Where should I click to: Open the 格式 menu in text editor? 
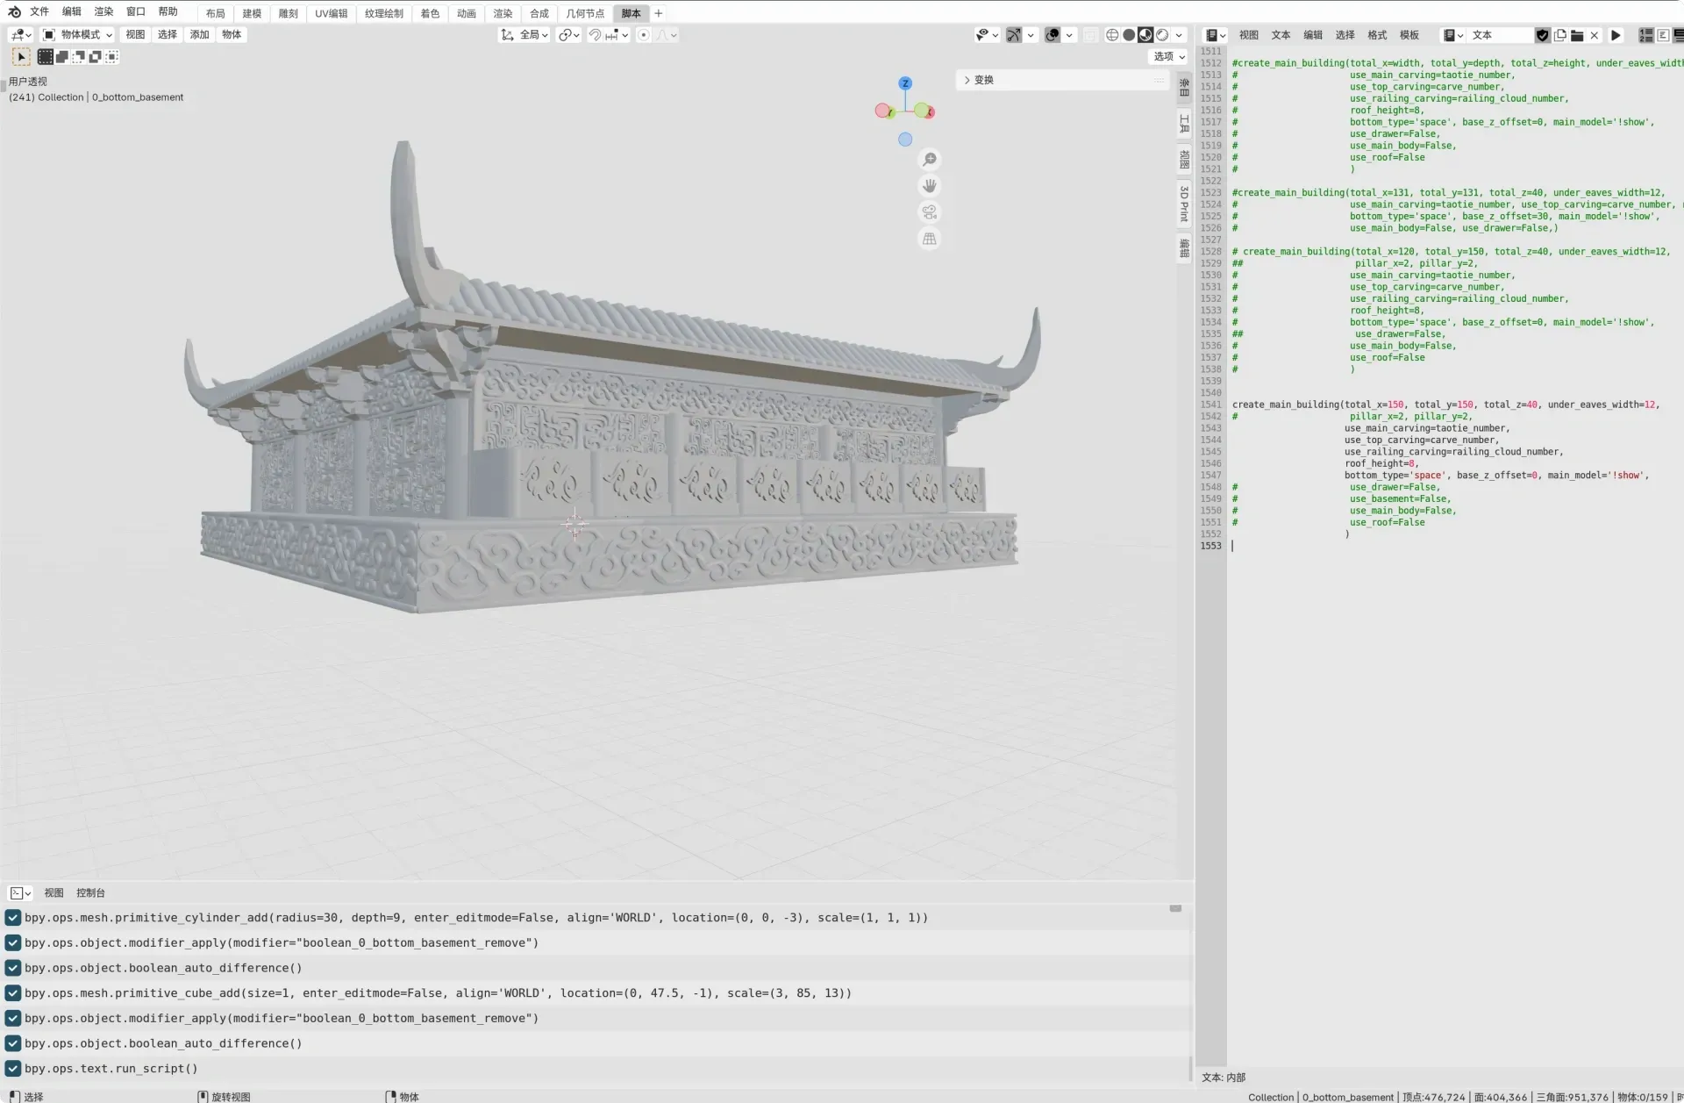1377,35
